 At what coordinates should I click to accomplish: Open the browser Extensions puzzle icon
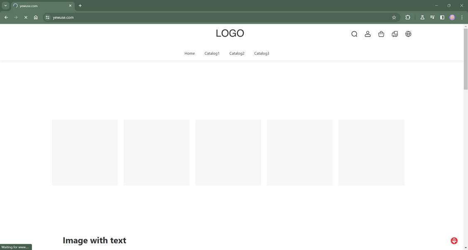[x=408, y=17]
